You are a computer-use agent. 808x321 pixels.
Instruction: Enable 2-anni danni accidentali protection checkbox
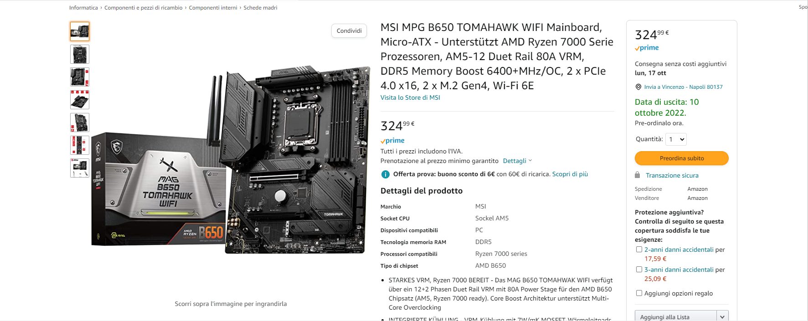[639, 250]
